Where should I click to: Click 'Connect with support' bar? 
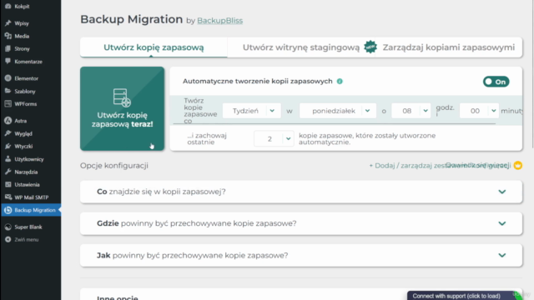(460, 296)
